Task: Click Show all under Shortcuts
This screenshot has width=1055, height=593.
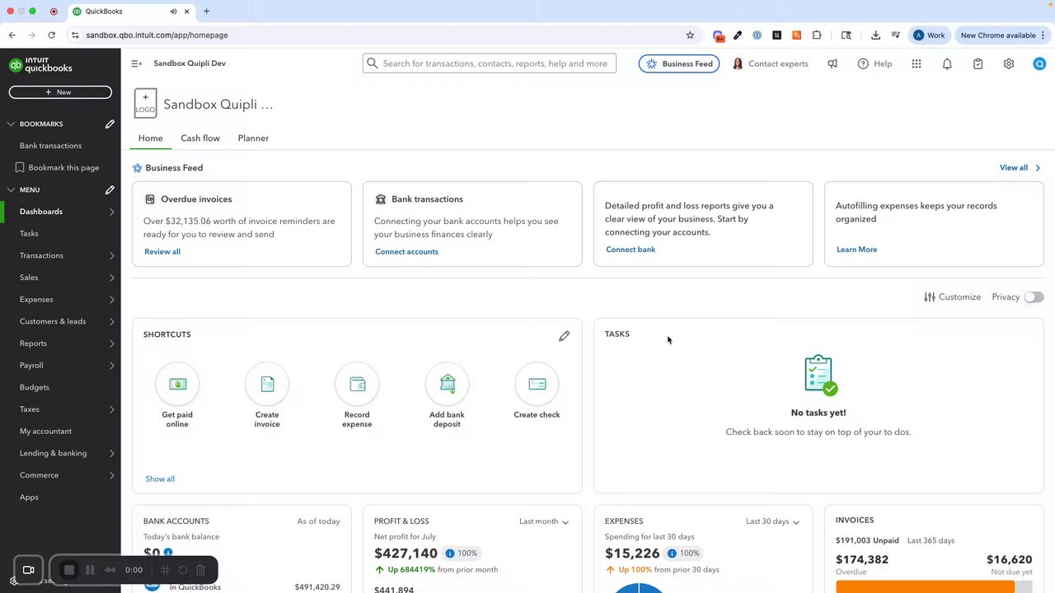Action: coord(160,479)
